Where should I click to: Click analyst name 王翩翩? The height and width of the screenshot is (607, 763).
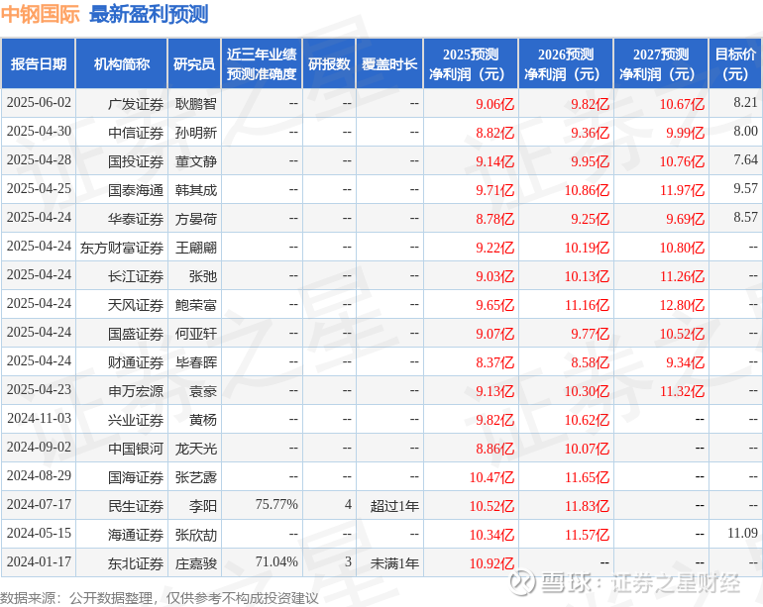[x=195, y=248]
